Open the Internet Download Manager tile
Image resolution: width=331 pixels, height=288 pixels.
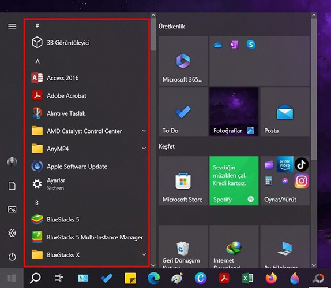(234, 247)
